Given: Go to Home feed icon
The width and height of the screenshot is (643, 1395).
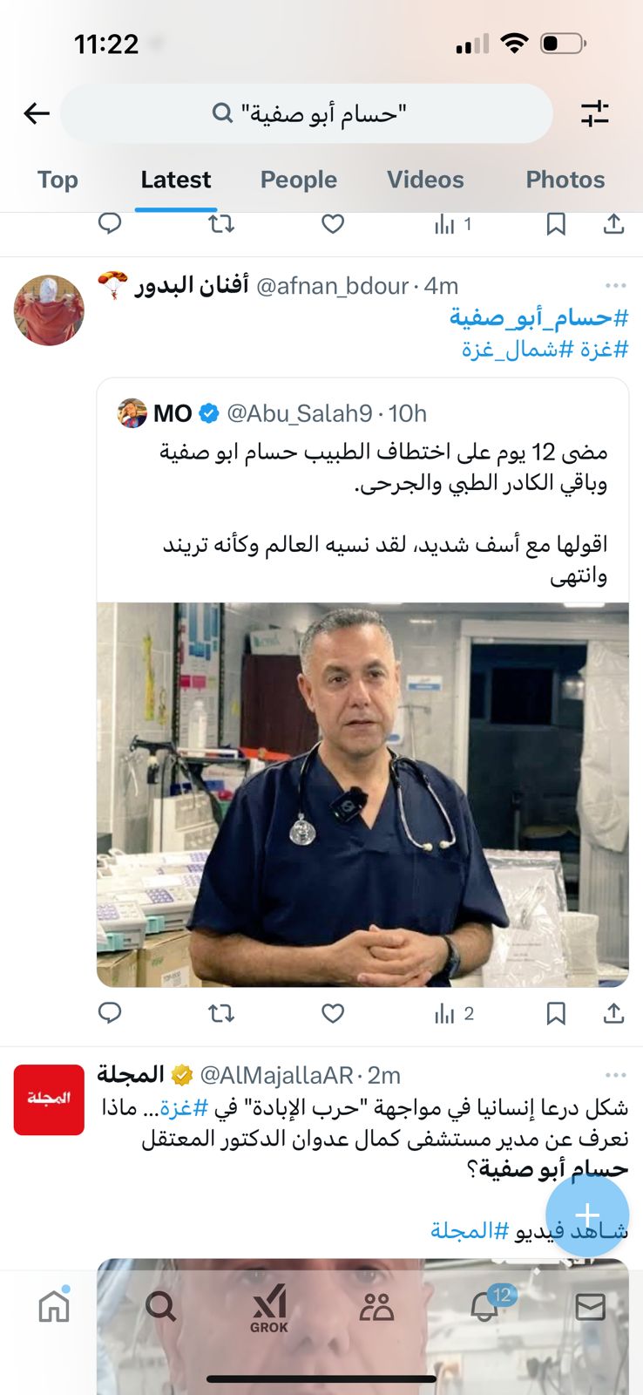Looking at the screenshot, I should (x=54, y=1305).
